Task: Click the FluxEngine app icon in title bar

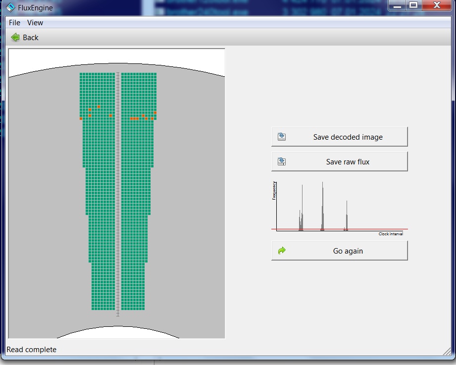Action: point(10,7)
